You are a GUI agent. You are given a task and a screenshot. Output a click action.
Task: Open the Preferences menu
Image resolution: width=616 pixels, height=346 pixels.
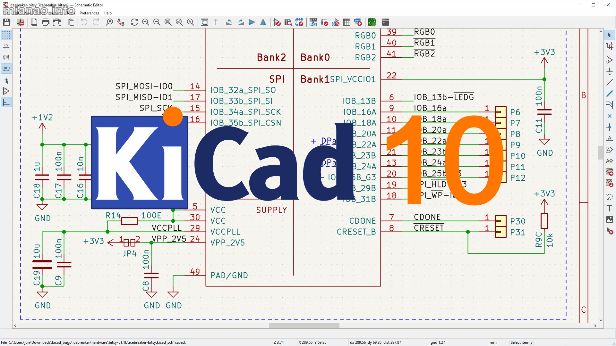pos(89,13)
